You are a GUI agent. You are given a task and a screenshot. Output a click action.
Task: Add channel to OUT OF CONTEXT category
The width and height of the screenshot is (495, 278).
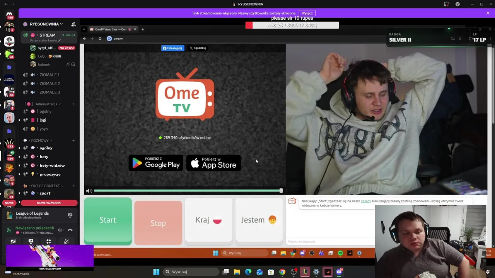click(73, 186)
